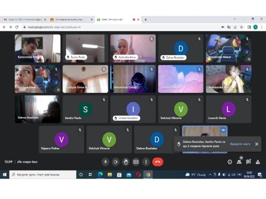This screenshot has width=266, height=199.
Task: Dismiss the raised hands notification
Action: 256,144
